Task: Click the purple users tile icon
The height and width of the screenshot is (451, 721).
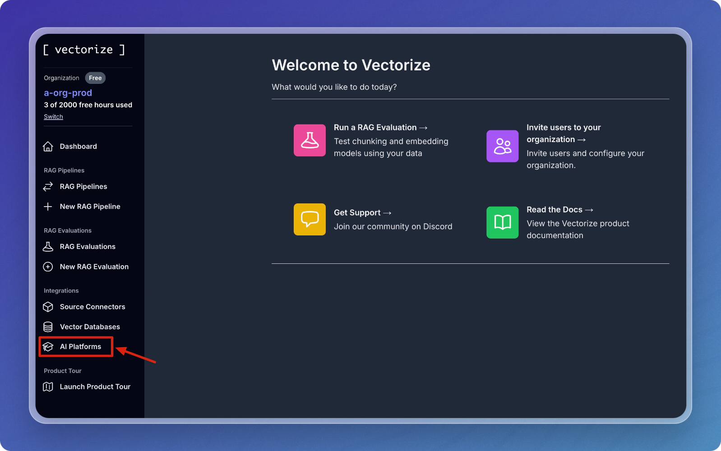Action: coord(502,146)
